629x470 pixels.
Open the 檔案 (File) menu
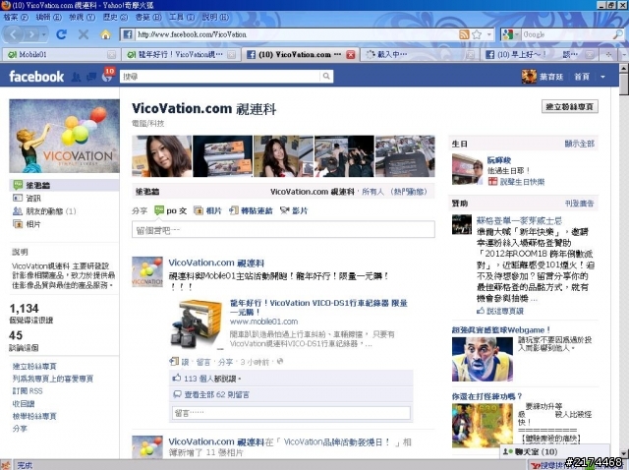point(16,18)
